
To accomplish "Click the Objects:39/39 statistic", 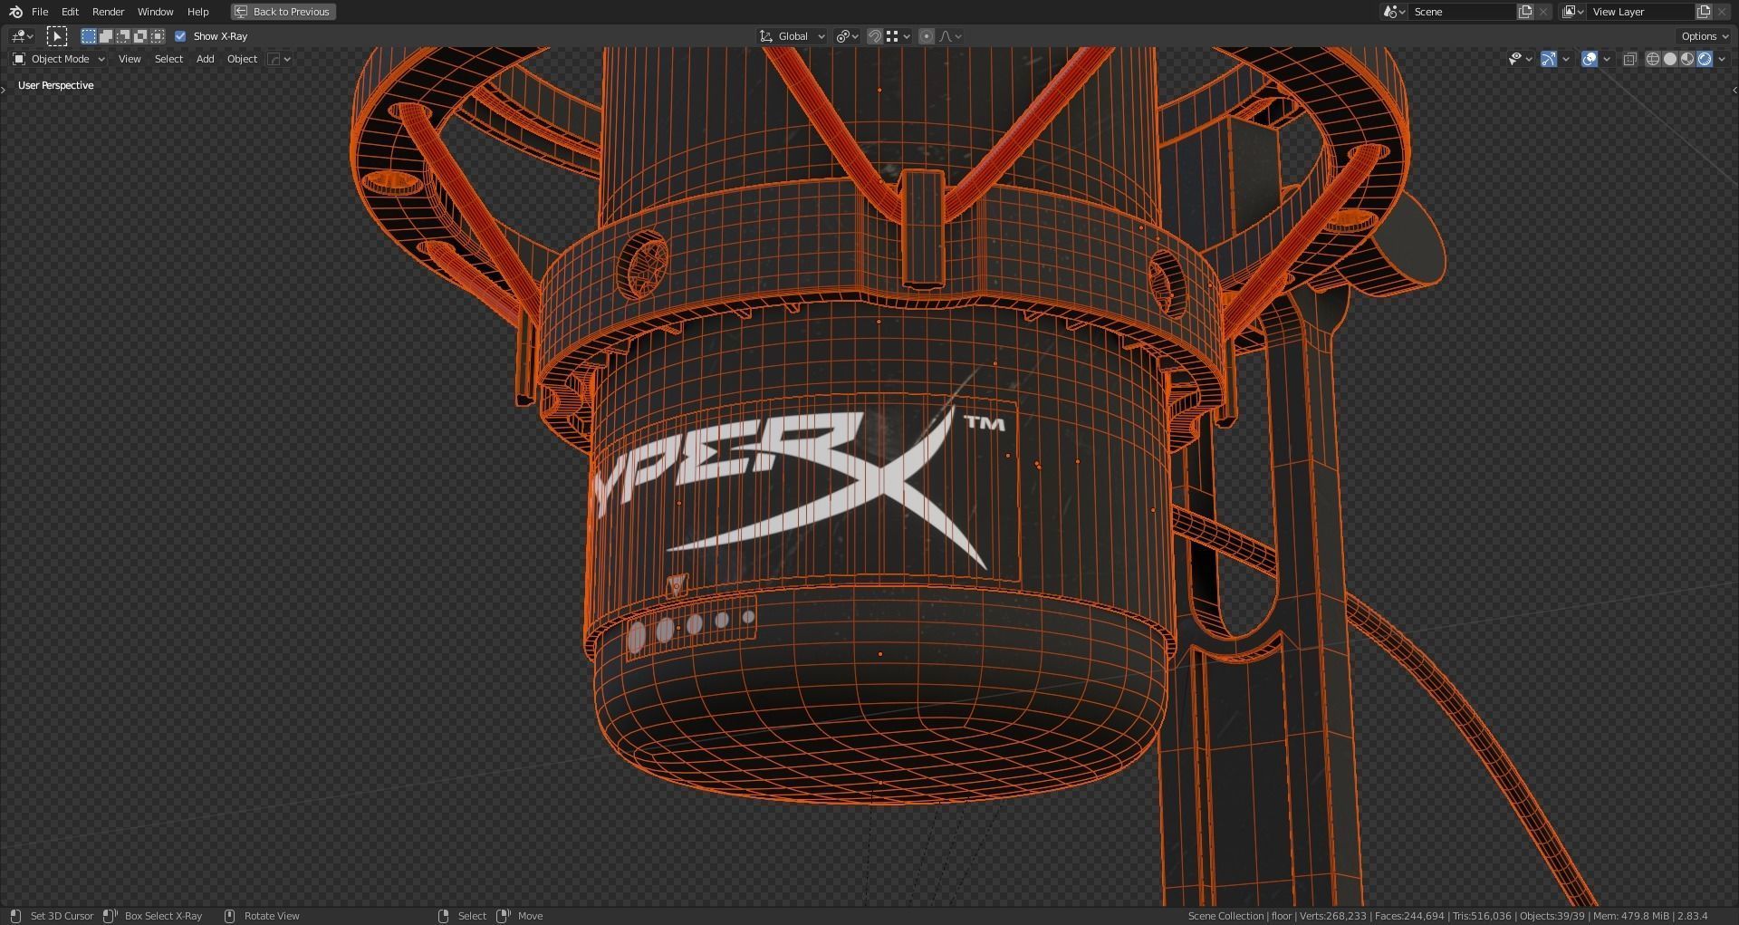I will pyautogui.click(x=1552, y=916).
